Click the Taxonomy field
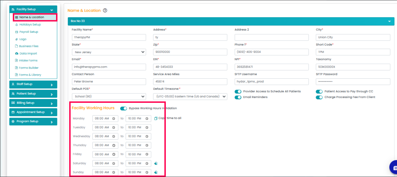Image resolution: width=397 pixels, height=177 pixels. point(353,67)
